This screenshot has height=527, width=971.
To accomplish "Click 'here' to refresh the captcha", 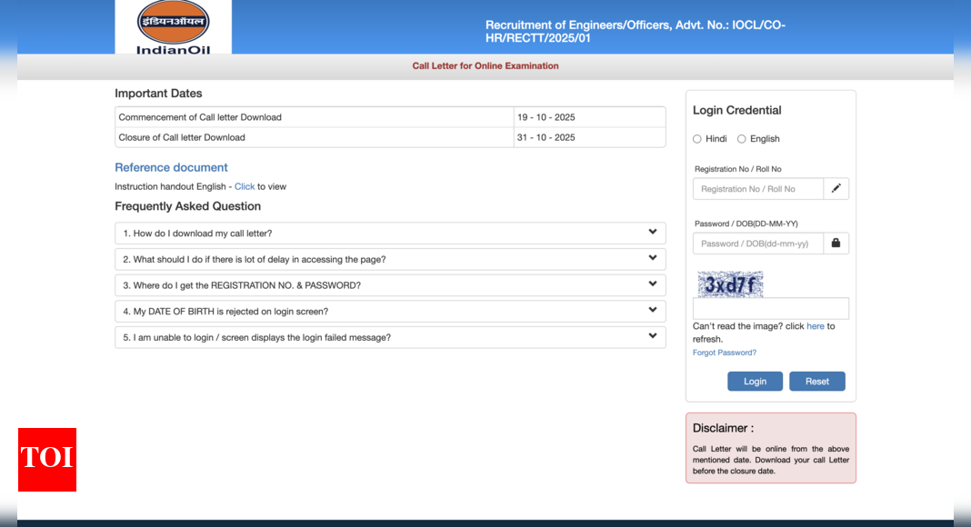I will point(816,326).
